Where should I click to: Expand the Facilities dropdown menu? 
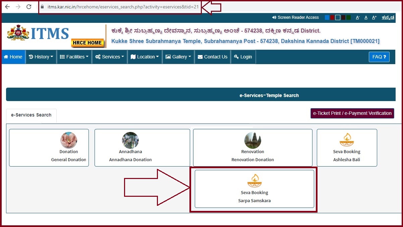click(x=74, y=57)
